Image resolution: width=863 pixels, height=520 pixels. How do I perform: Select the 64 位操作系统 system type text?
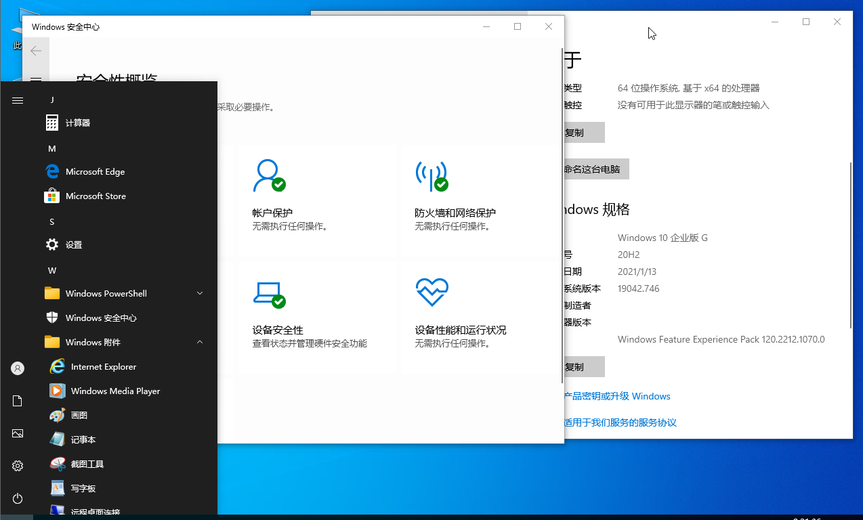(689, 88)
